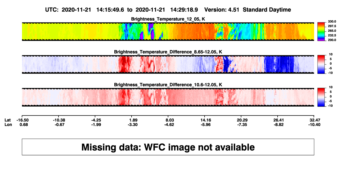Image resolution: width=349 pixels, height=179 pixels.
Task: Click longitude value 0.68
Action: pos(24,125)
